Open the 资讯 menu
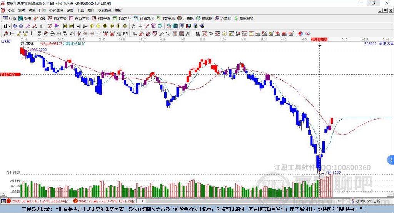 click(32, 10)
